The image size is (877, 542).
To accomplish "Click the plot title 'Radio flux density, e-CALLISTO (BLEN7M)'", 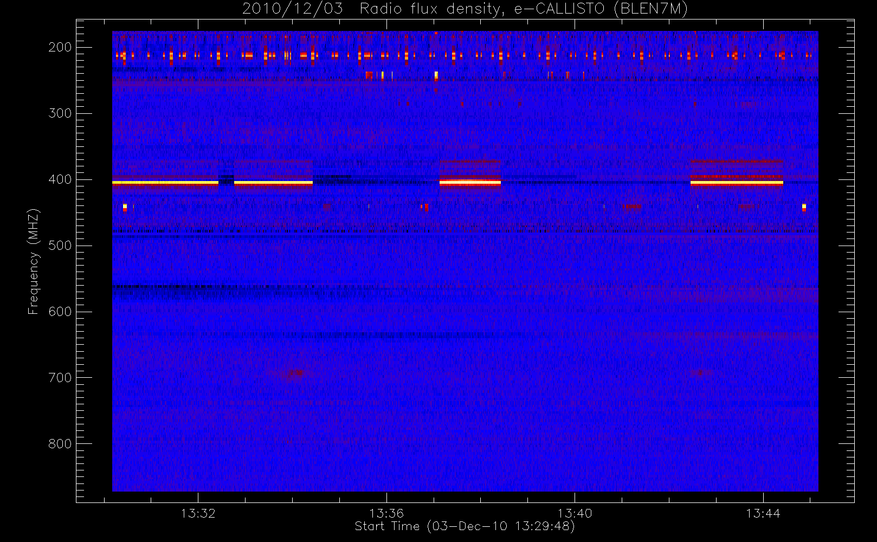I will coord(524,9).
